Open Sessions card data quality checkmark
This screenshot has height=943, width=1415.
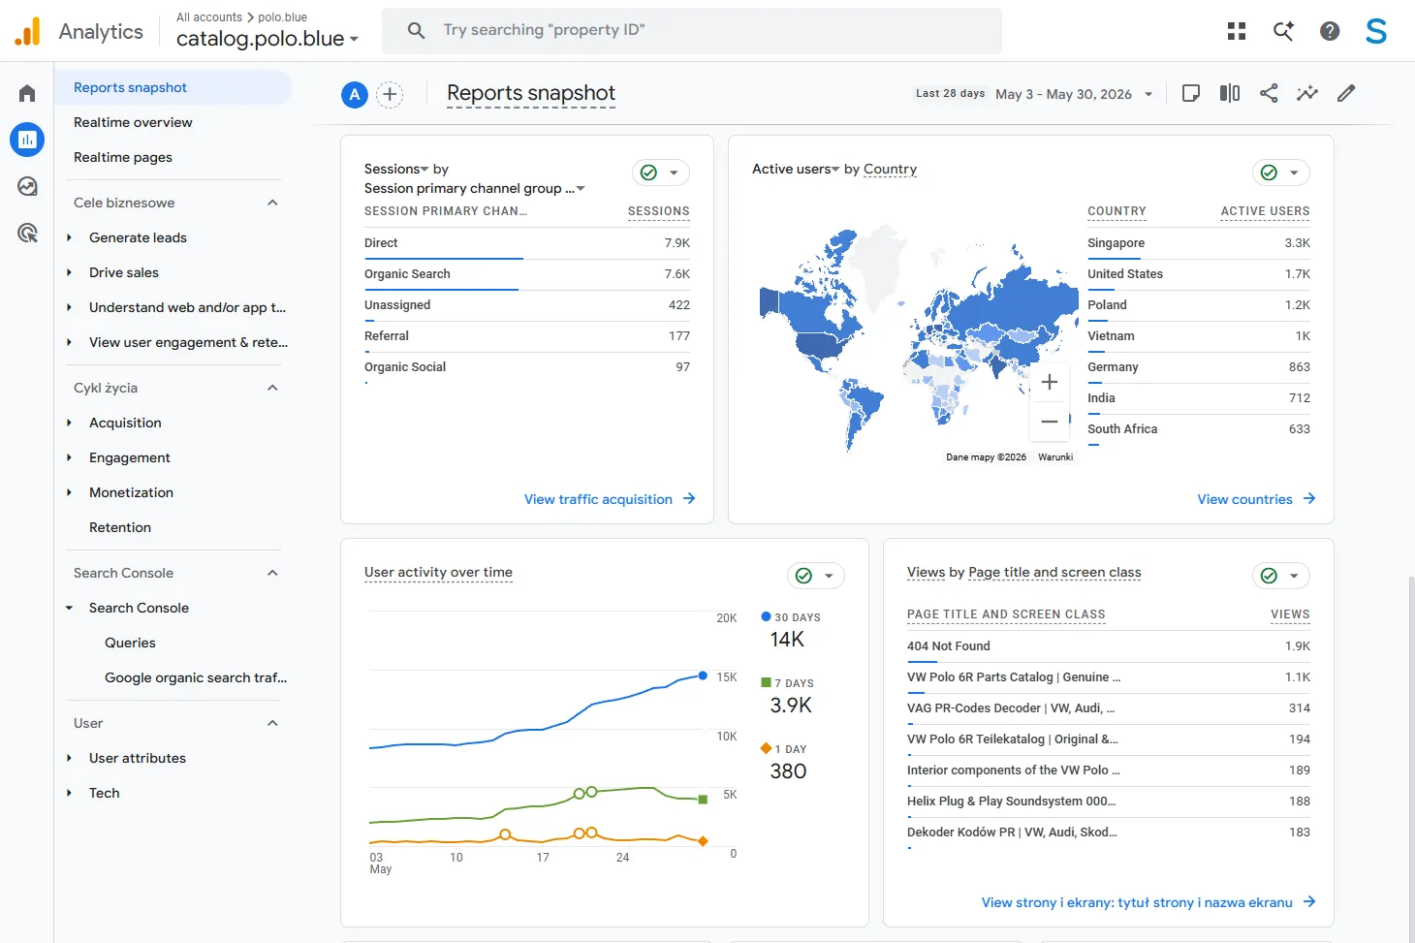click(661, 173)
